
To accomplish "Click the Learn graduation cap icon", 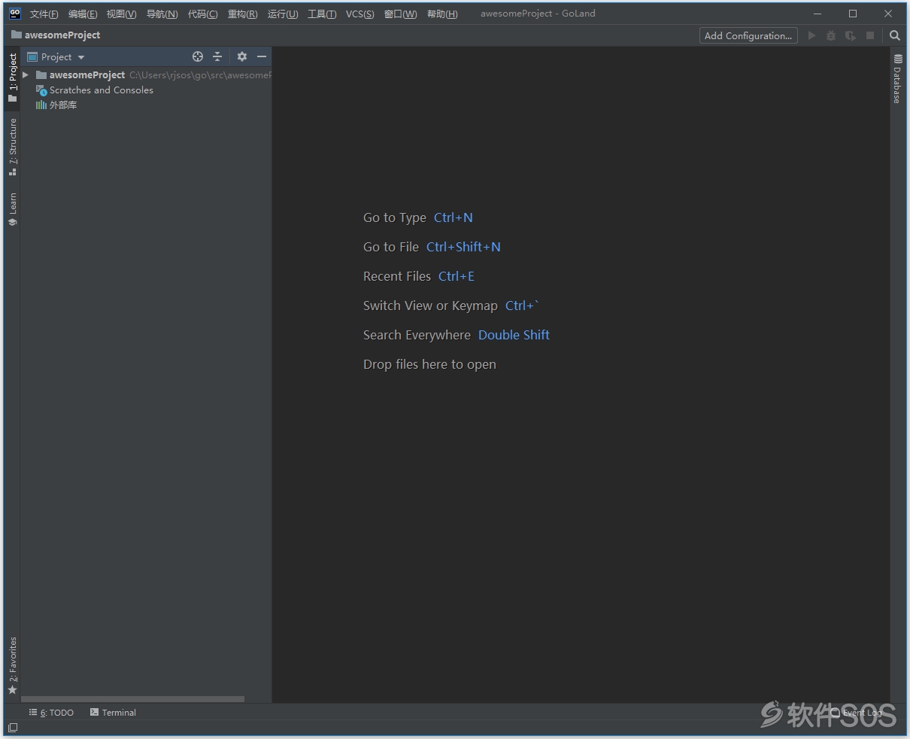I will click(12, 222).
